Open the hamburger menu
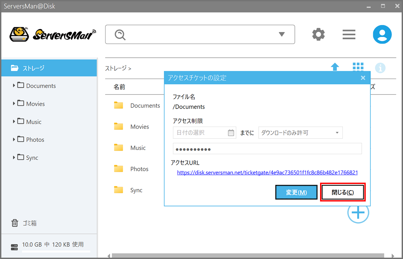Screen dimensions: 403x259 coord(349,34)
